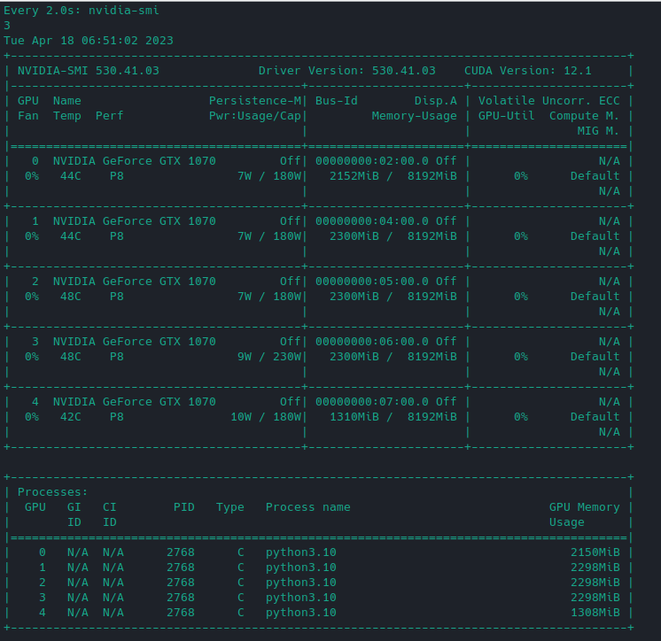
Task: Click the 'GPU-Util' column header
Action: pos(506,116)
